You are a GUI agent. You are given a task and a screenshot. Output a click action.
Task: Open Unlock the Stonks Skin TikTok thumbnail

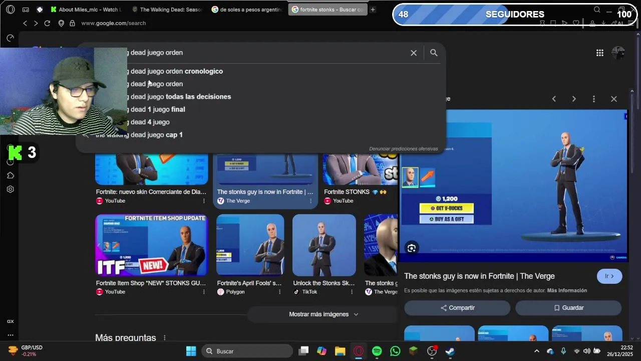[324, 245]
